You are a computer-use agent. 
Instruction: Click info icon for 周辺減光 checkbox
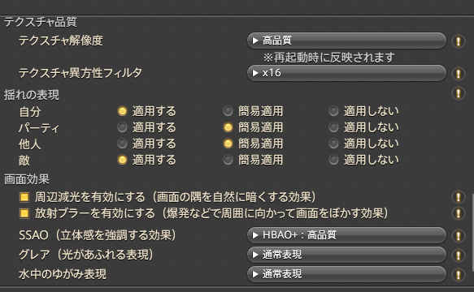[x=459, y=197]
